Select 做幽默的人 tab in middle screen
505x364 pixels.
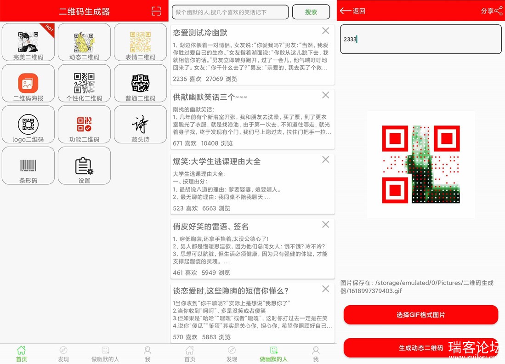(273, 354)
